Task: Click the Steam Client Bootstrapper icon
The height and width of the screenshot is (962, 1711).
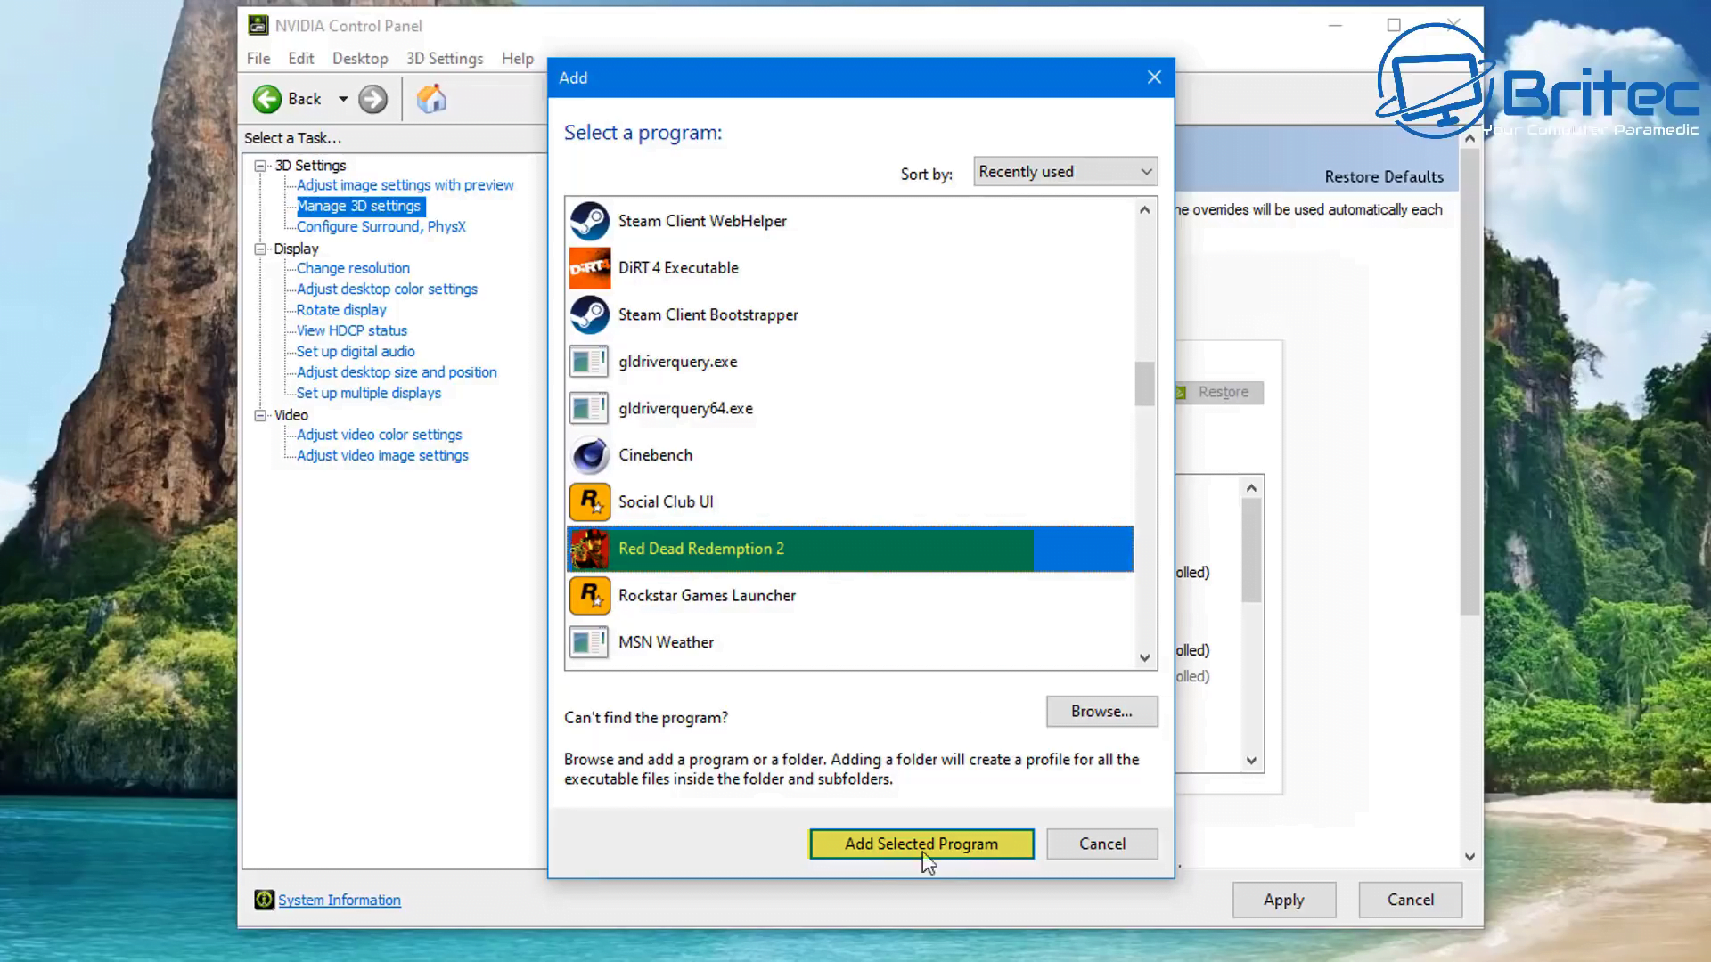Action: (x=591, y=314)
